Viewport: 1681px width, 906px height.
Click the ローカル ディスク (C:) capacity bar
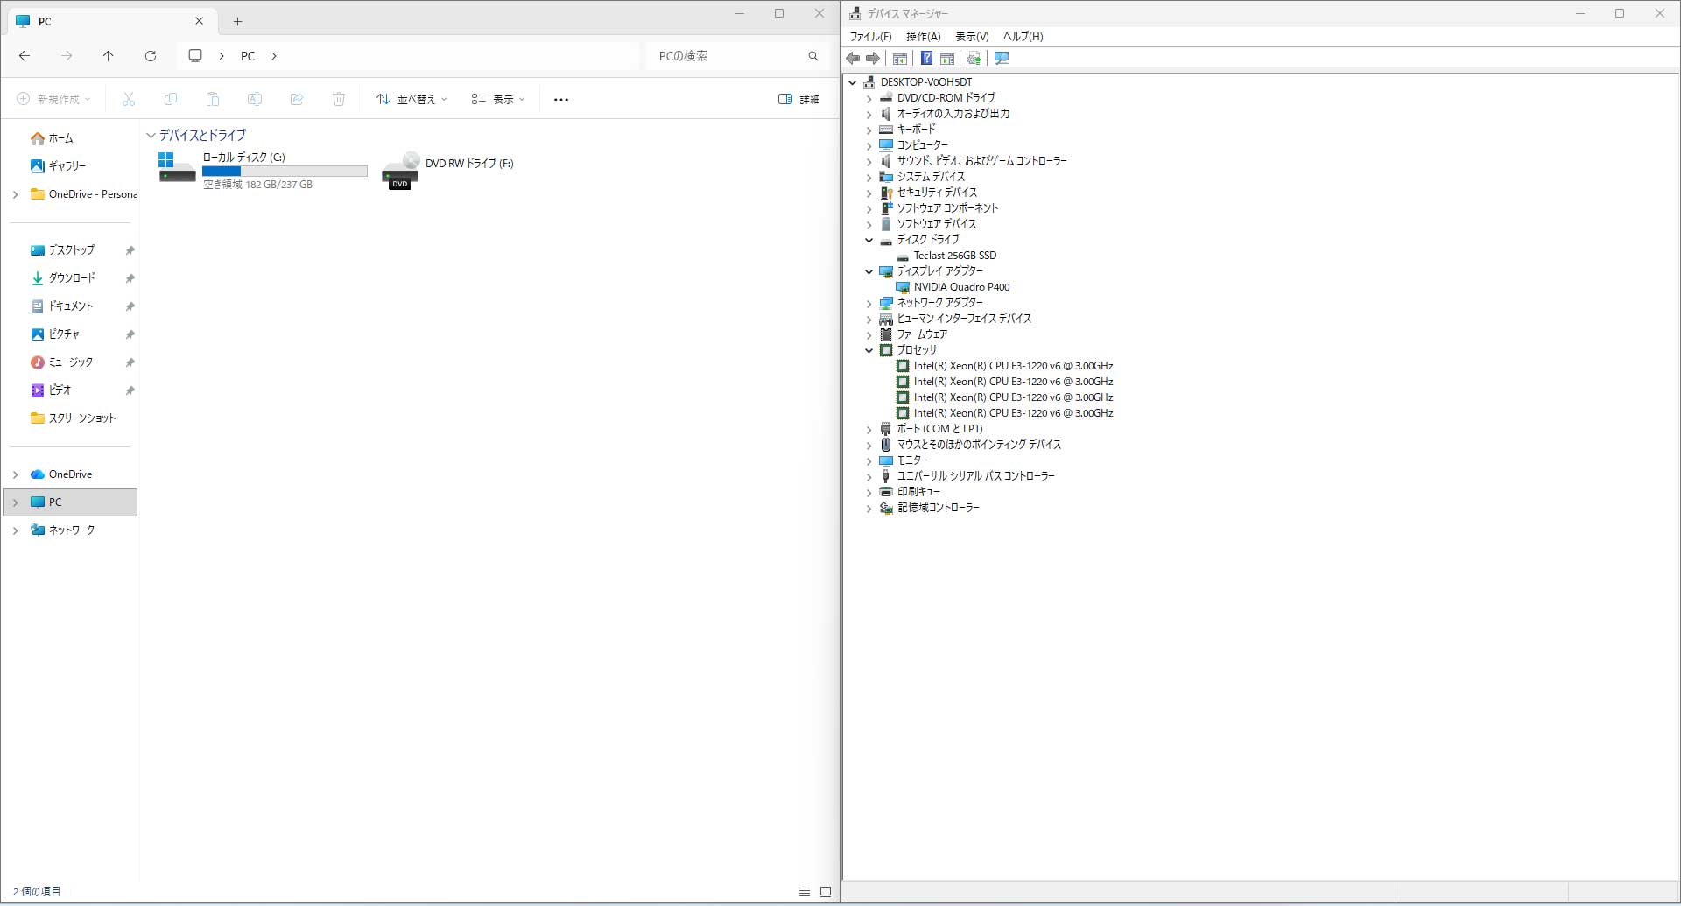pos(285,172)
